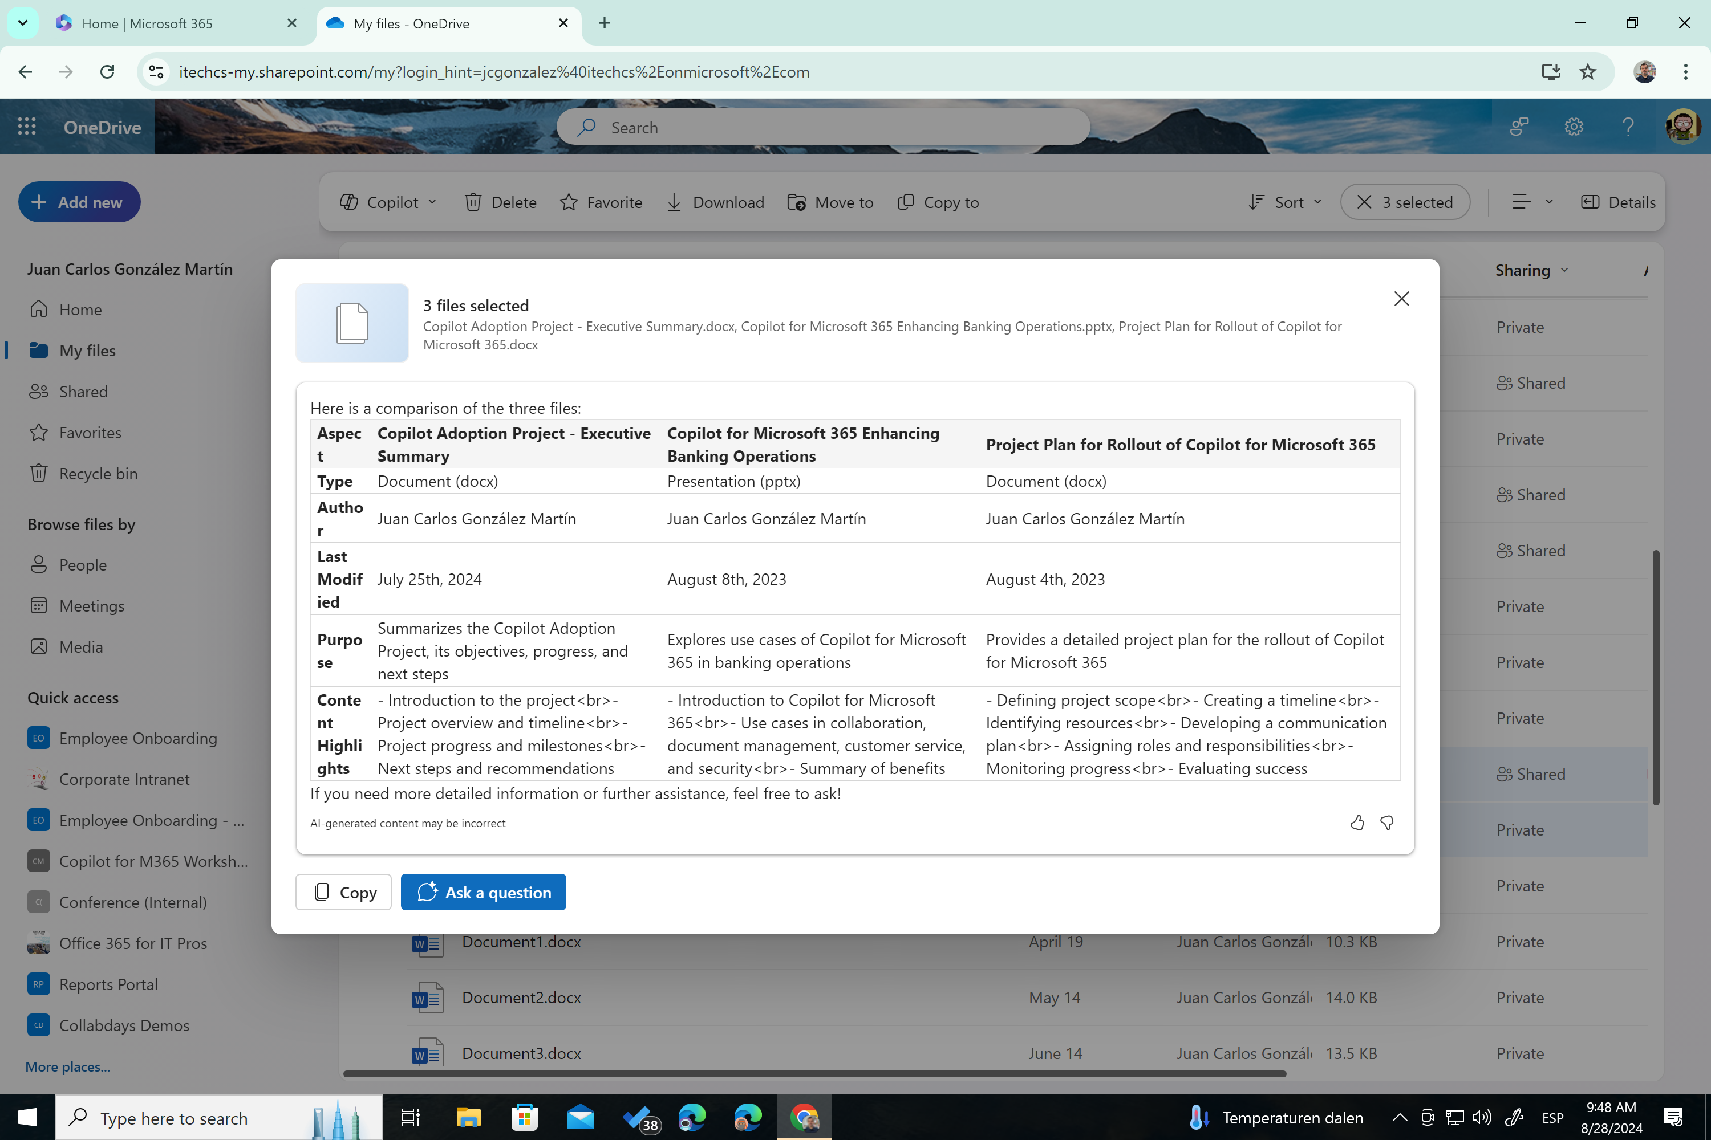Expand the Copilot dropdown menu
Image resolution: width=1711 pixels, height=1140 pixels.
[x=388, y=202]
